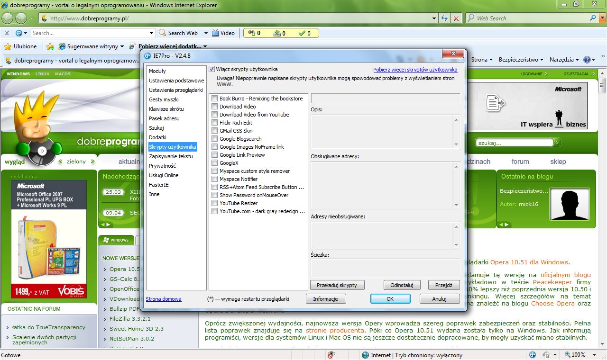607x360 pixels.
Task: Click the szukaj search field on website
Action: pos(514,143)
